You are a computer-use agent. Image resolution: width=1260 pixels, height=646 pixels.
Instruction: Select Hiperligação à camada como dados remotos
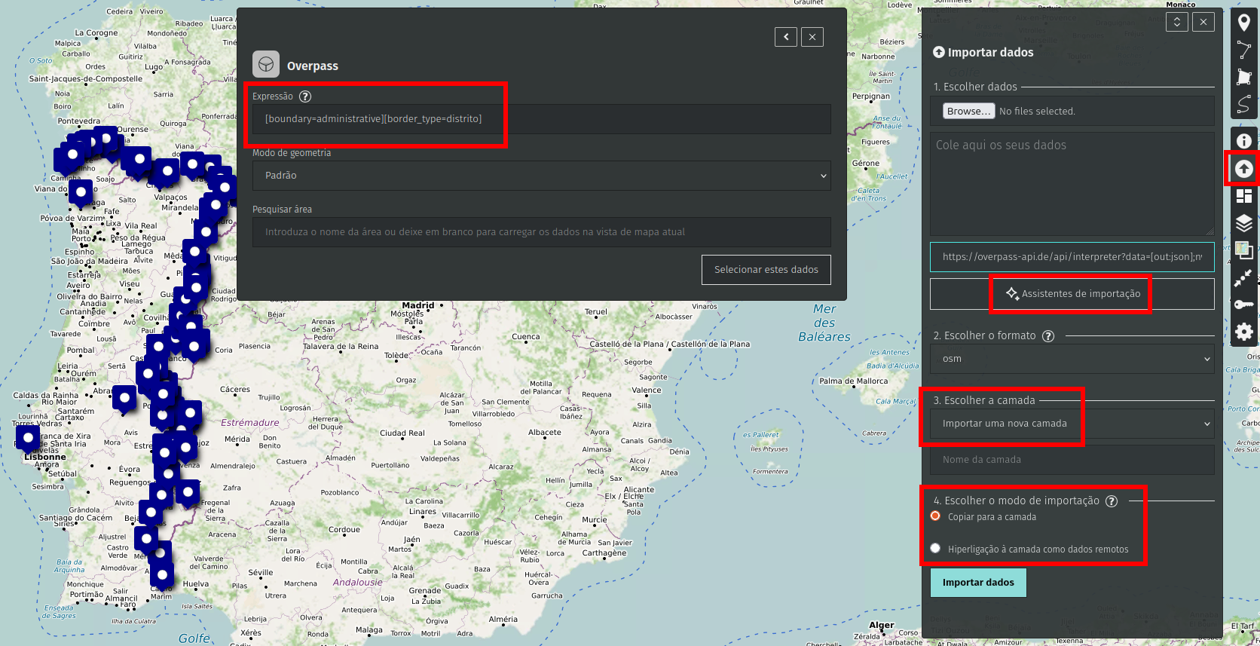[x=935, y=549]
